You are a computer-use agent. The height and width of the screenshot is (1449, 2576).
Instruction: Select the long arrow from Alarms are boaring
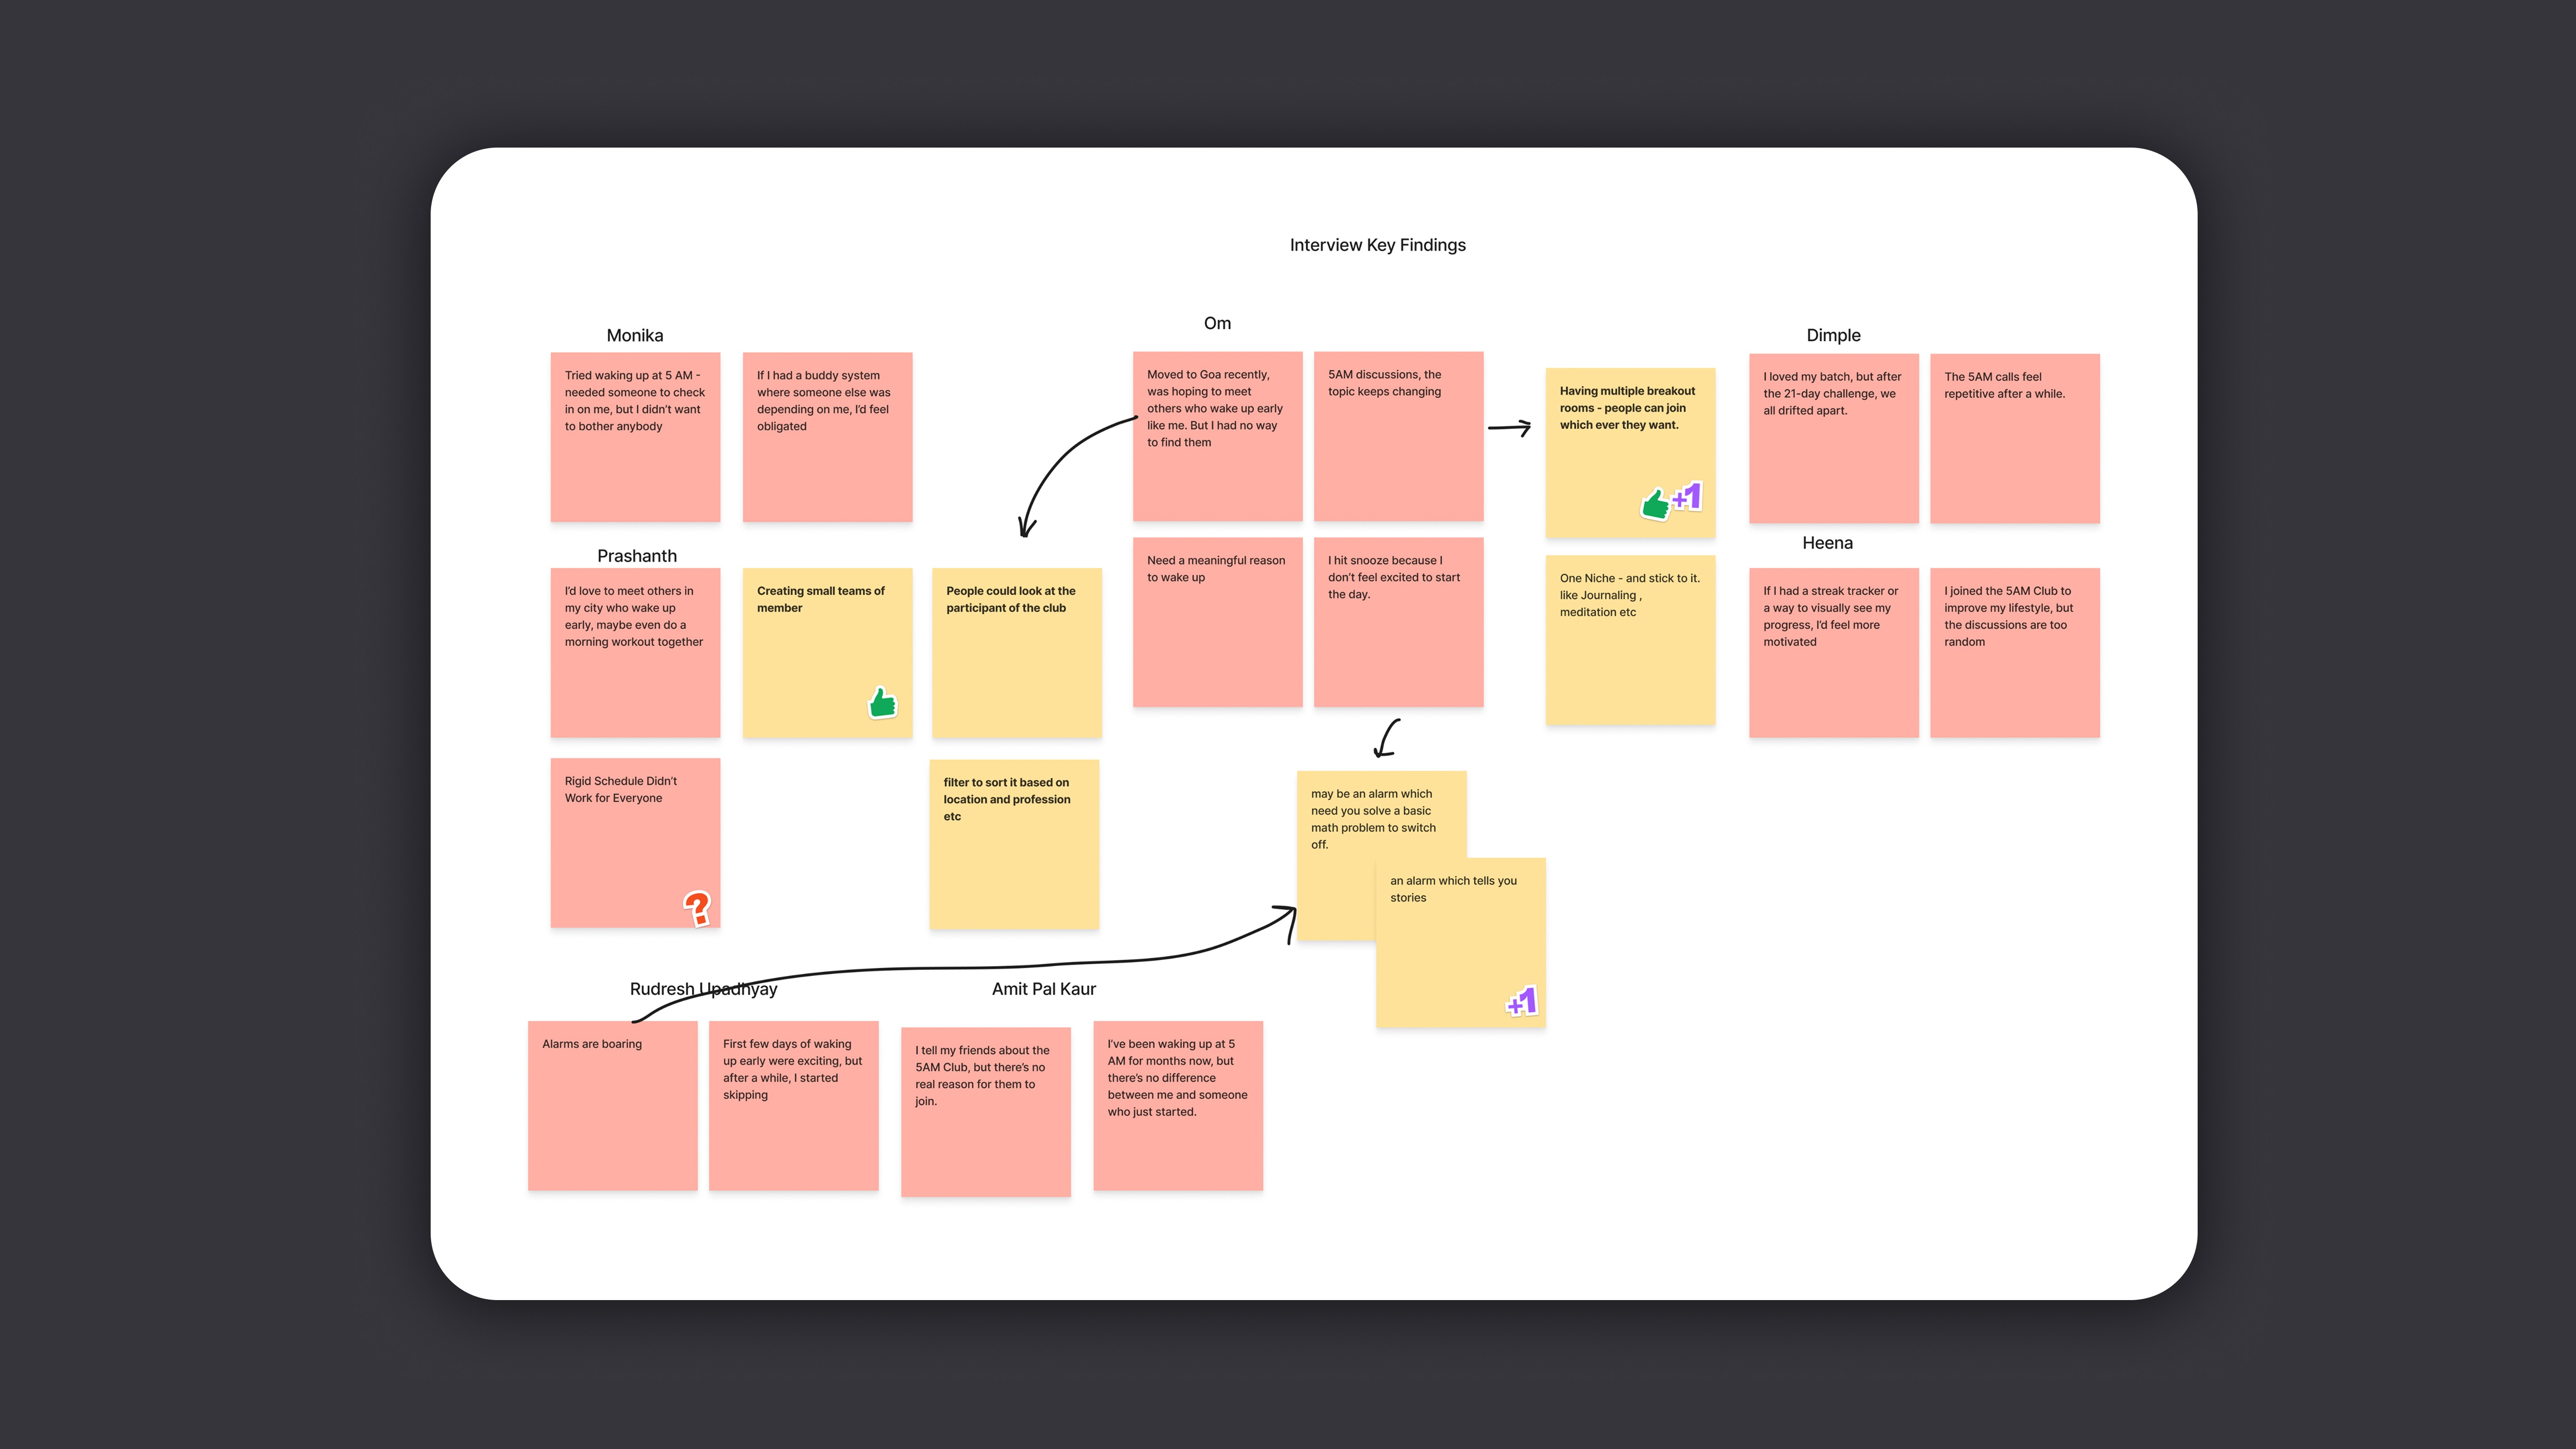tap(960, 967)
